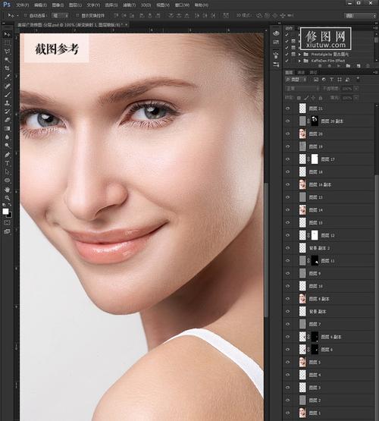Open the 文件(F) menu
Image resolution: width=379 pixels, height=421 pixels.
coord(22,5)
